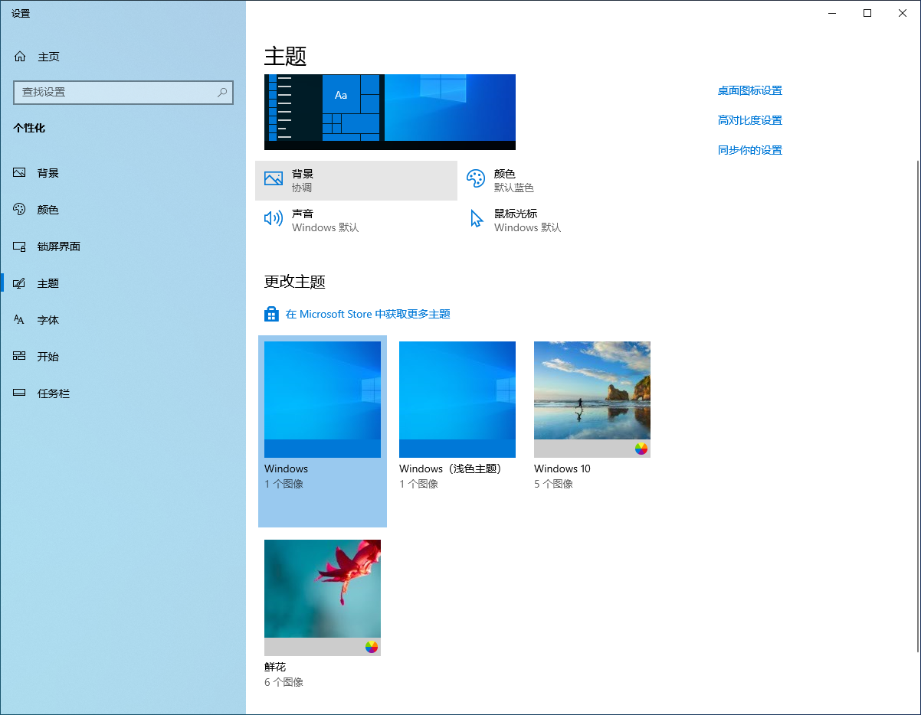The width and height of the screenshot is (921, 715).
Task: Click 6 个图像 under 鲜花
Action: coord(284,682)
